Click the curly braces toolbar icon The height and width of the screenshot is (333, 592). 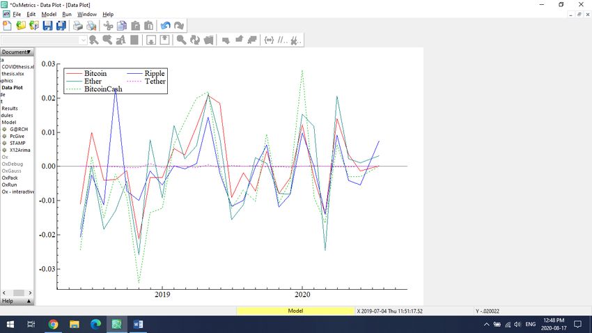[x=269, y=40]
